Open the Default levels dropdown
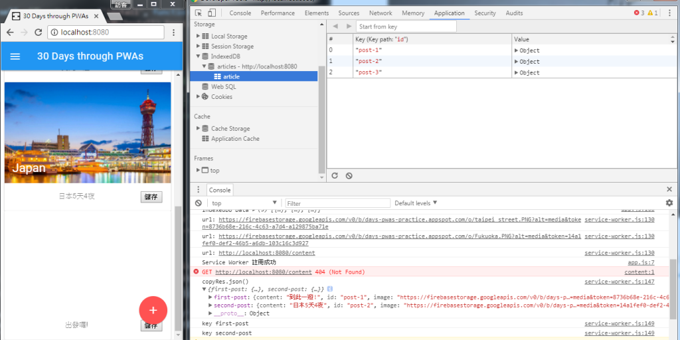 pos(416,203)
